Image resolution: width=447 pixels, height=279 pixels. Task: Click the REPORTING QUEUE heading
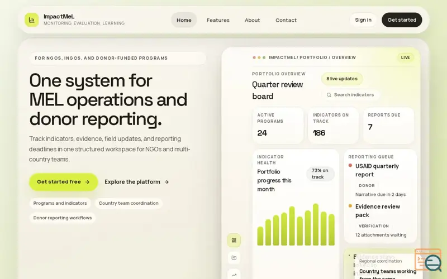point(371,157)
